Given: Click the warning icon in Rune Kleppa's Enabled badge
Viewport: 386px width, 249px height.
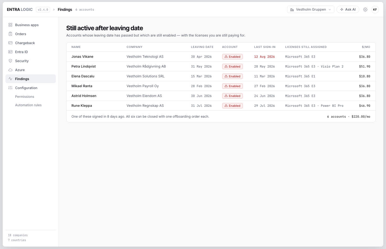Looking at the screenshot, I should (x=226, y=106).
